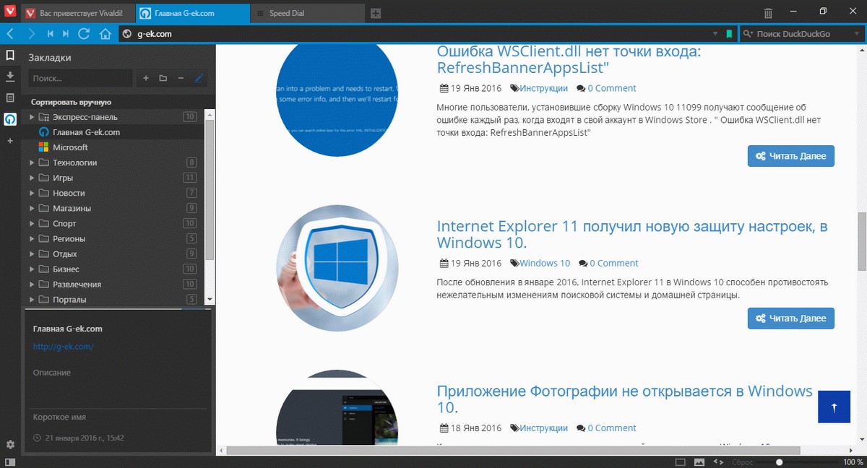Click the zoom slider handle

click(779, 461)
